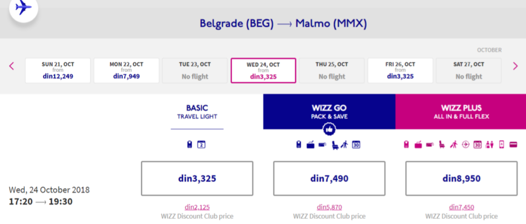
Task: Pick Mon 22 Oct date card
Action: (126, 70)
